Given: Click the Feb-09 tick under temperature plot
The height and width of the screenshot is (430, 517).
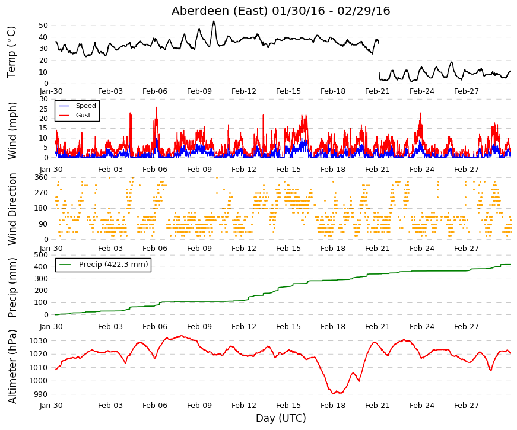Looking at the screenshot, I should click(199, 91).
